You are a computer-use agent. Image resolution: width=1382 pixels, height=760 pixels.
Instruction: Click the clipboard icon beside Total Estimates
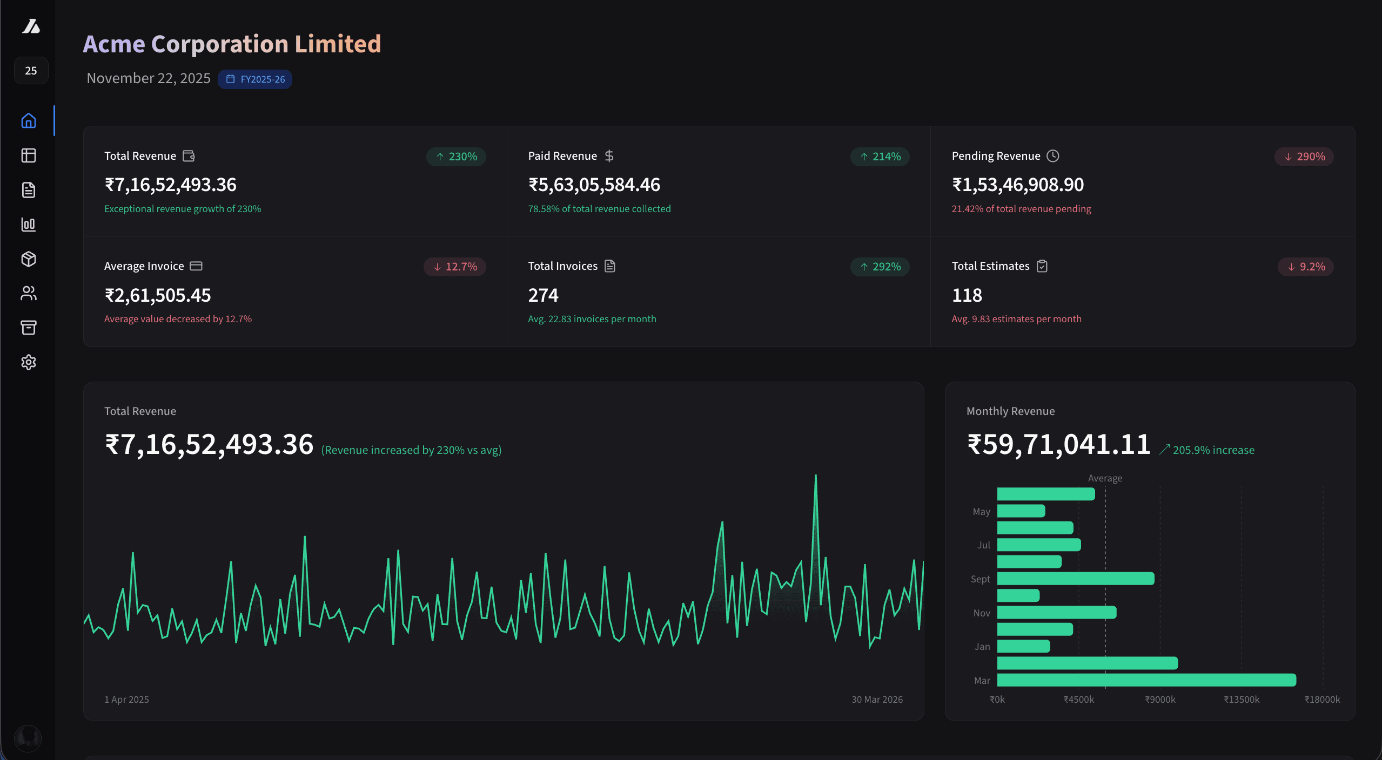[x=1043, y=266]
